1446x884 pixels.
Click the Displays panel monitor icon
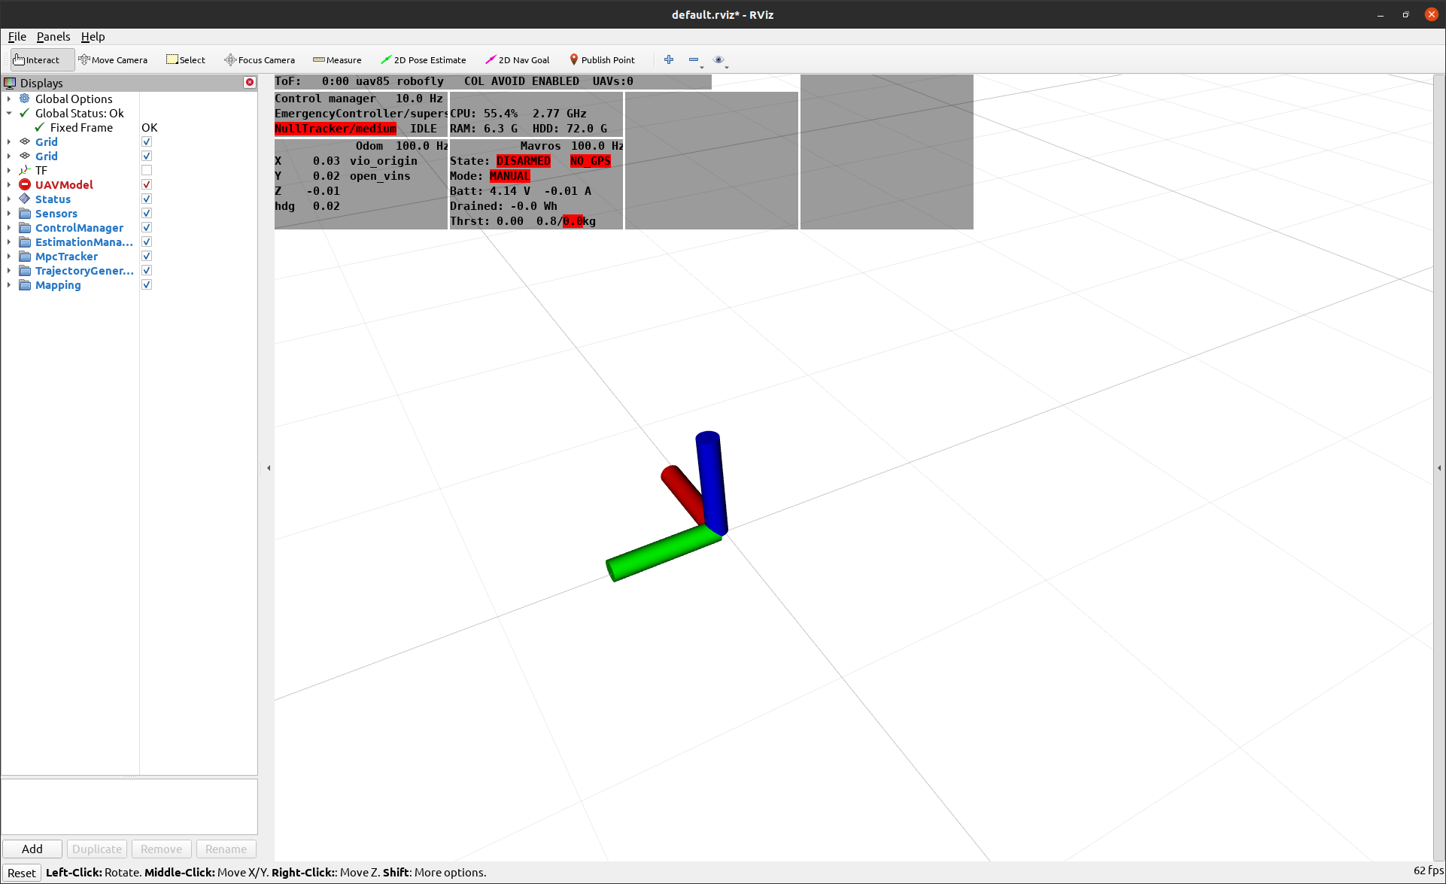(x=11, y=83)
